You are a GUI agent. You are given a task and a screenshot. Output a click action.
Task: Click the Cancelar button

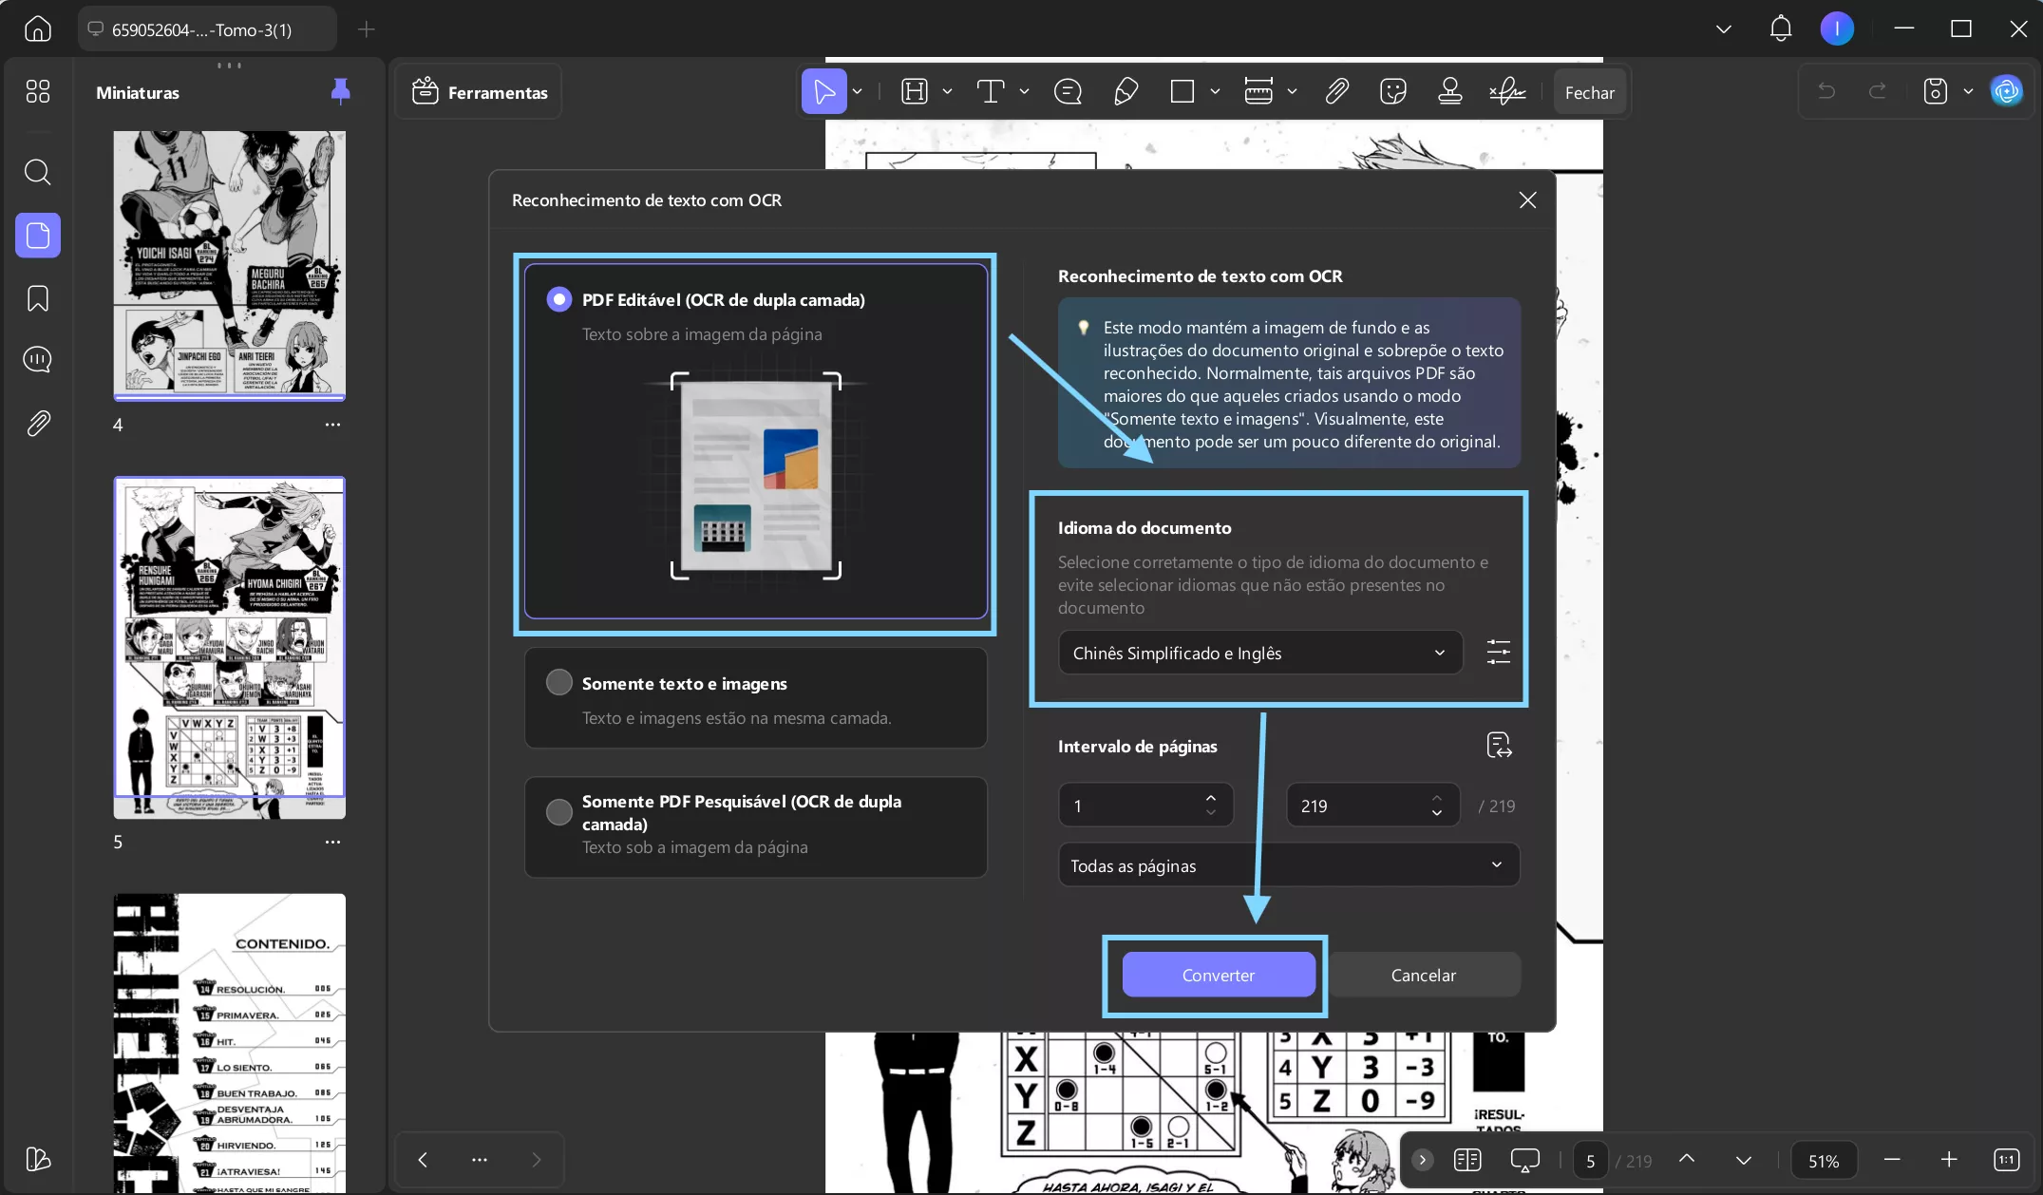[x=1423, y=975]
